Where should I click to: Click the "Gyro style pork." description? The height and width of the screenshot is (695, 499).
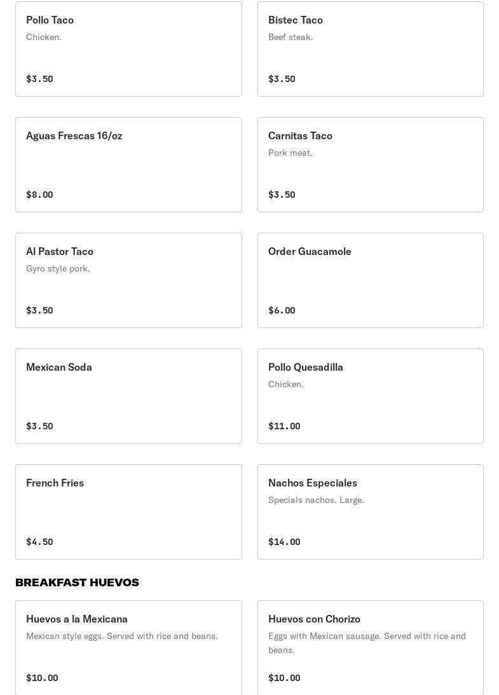click(58, 268)
